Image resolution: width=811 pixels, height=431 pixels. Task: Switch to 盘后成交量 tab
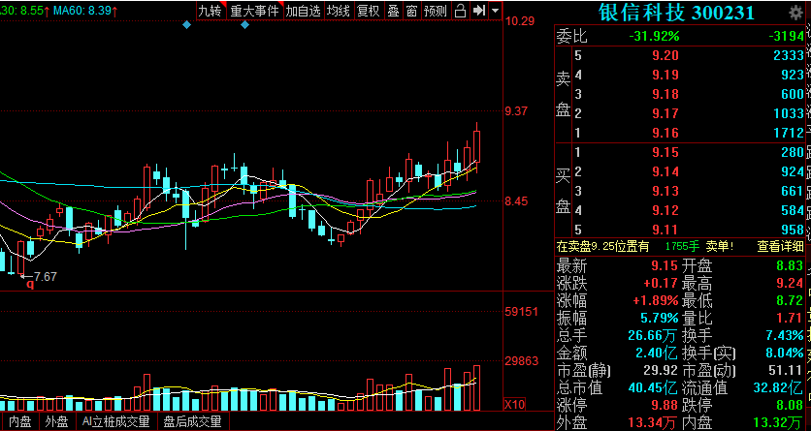(x=192, y=421)
